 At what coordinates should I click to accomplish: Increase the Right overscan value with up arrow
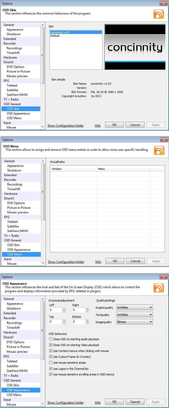[x=87, y=308]
